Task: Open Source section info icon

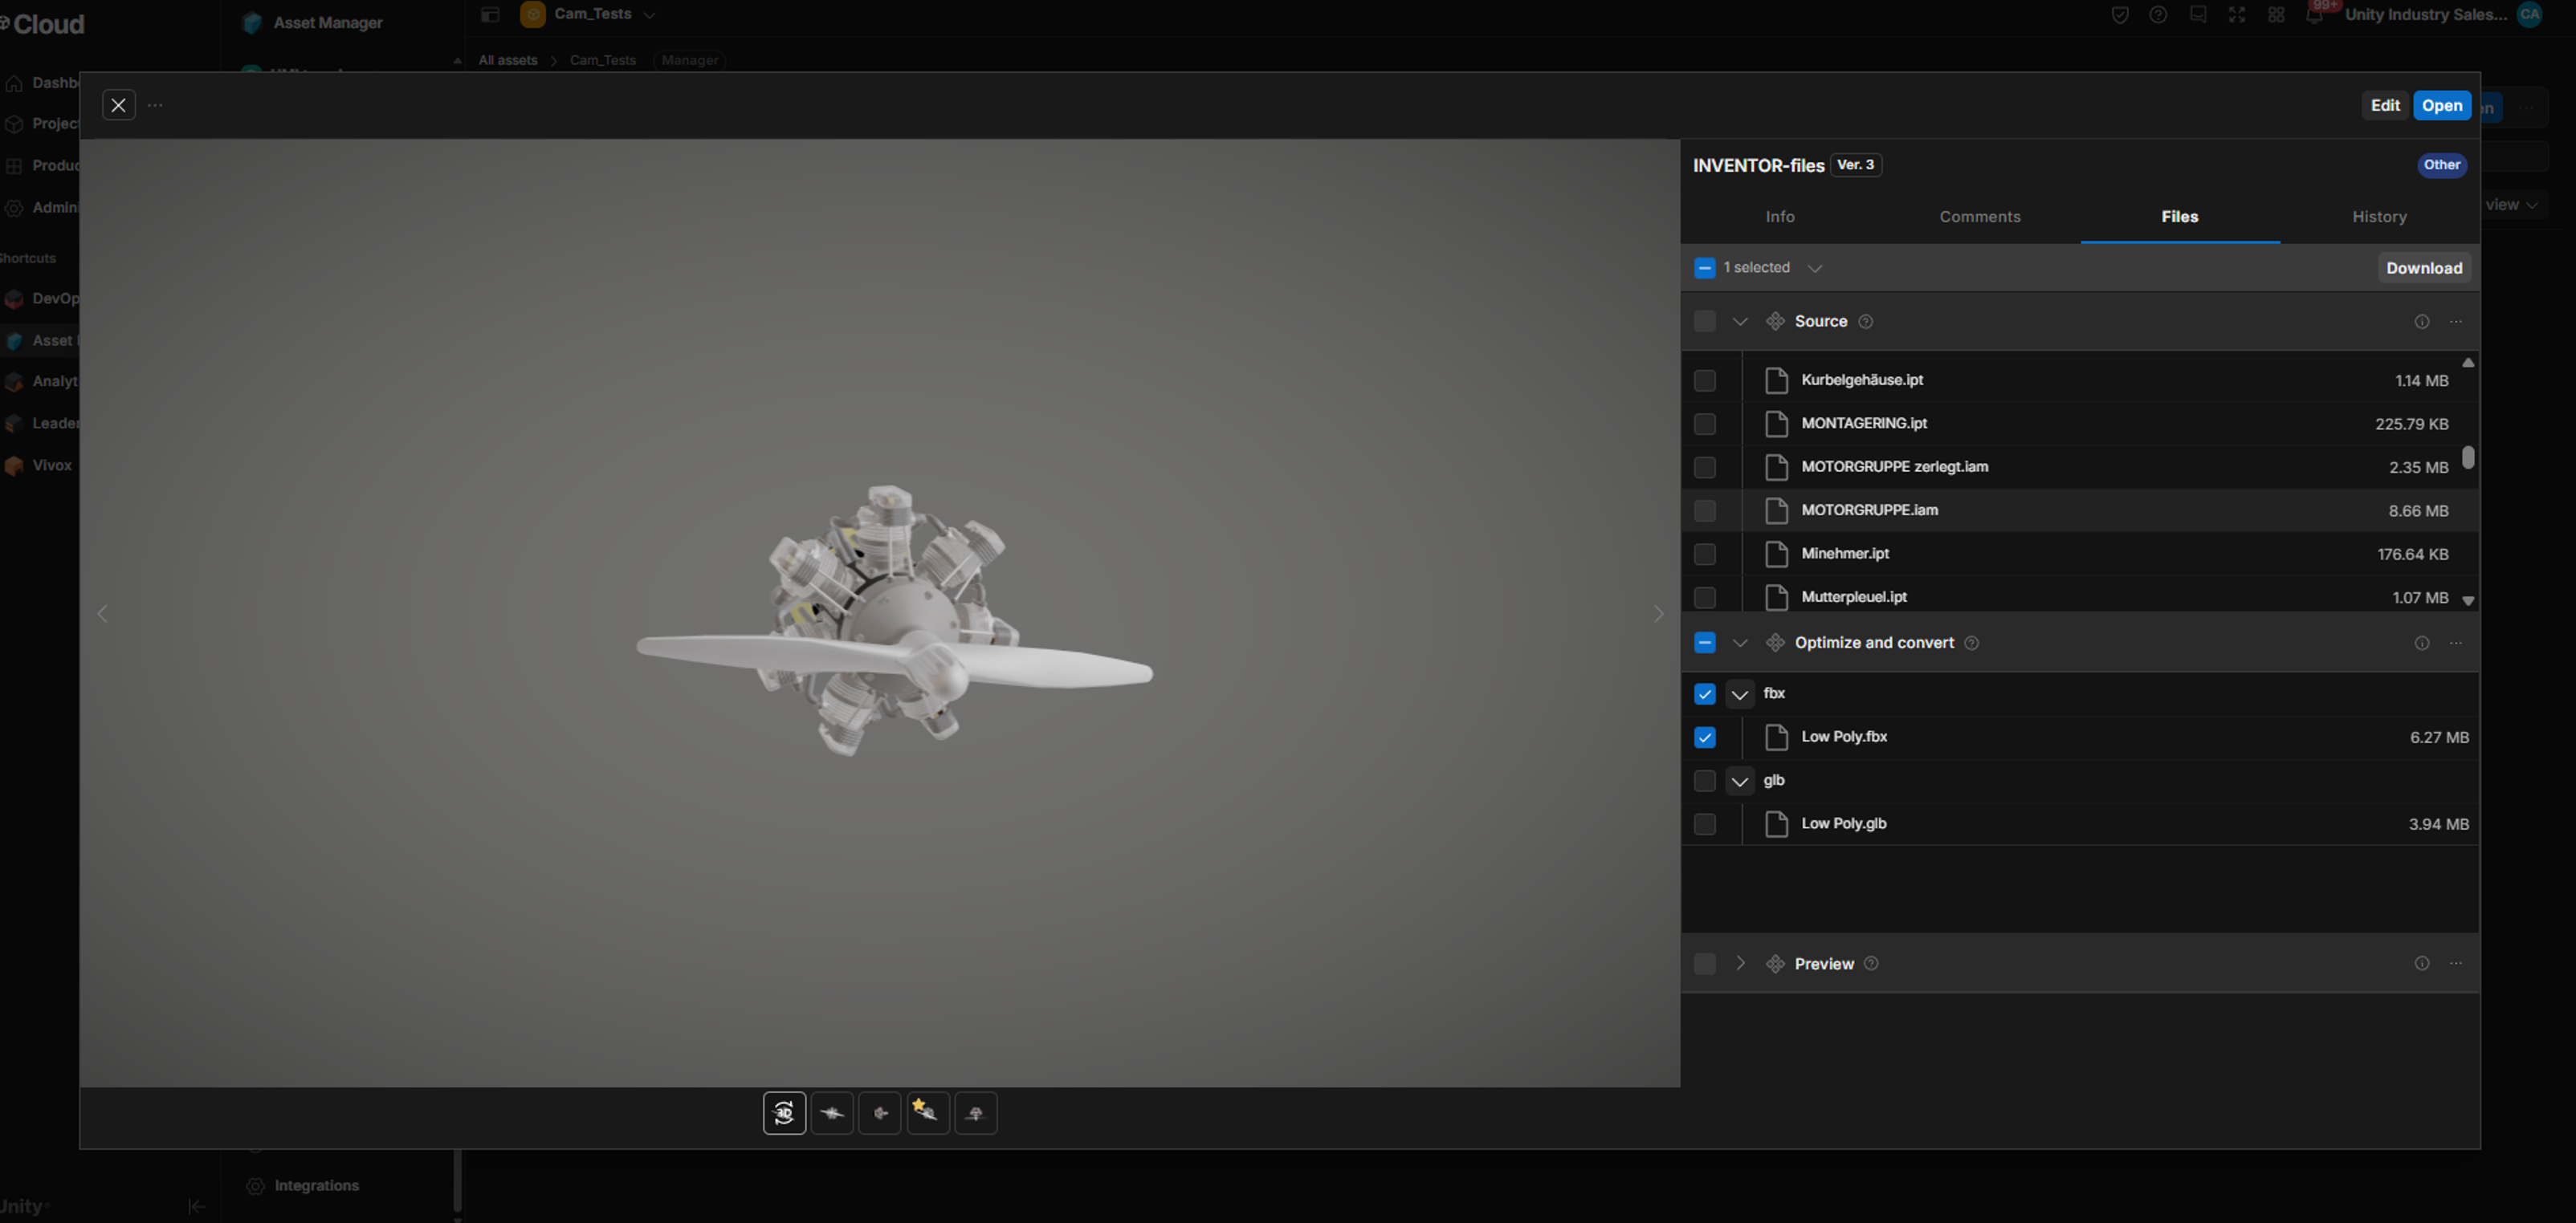Action: 2421,322
